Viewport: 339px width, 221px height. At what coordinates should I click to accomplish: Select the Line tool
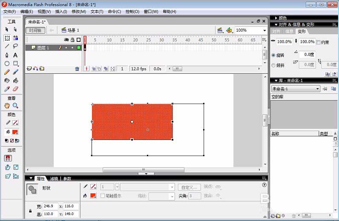pos(7,46)
